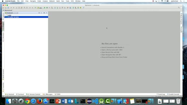Click the Replace icon in toolbar
The image size is (187, 105).
pos(27,8)
